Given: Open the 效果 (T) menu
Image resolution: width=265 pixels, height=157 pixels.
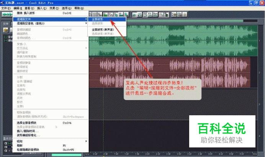Looking at the screenshot, I should pyautogui.click(x=54, y=8).
